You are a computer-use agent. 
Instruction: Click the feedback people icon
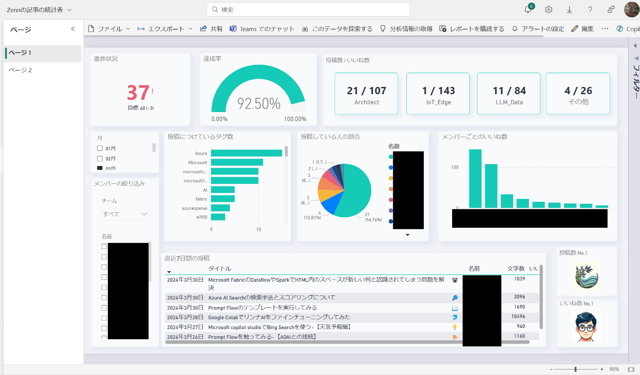(x=611, y=10)
